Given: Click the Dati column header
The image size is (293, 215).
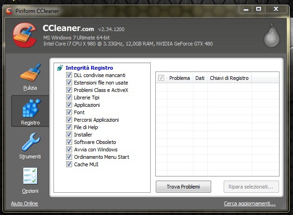Looking at the screenshot, I should (200, 78).
